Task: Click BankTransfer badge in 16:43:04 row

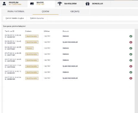Action: (x=32, y=78)
